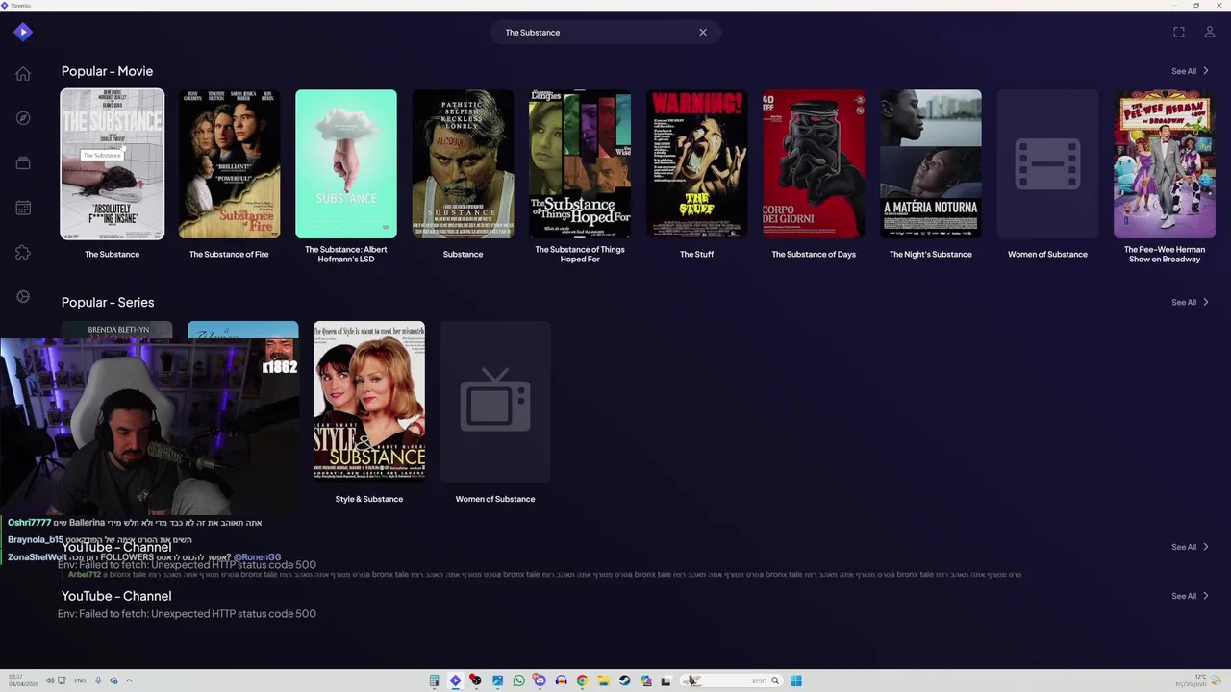Click the ENG language indicator
This screenshot has height=692, width=1231.
tap(80, 680)
